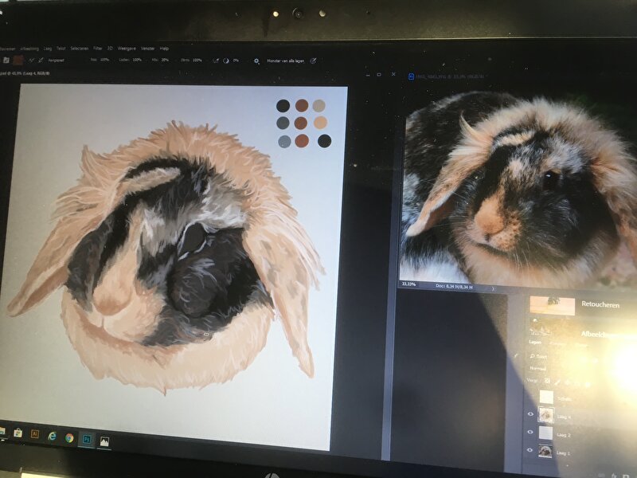
Task: Open Internet Explorer from the taskbar
Action: (x=52, y=436)
